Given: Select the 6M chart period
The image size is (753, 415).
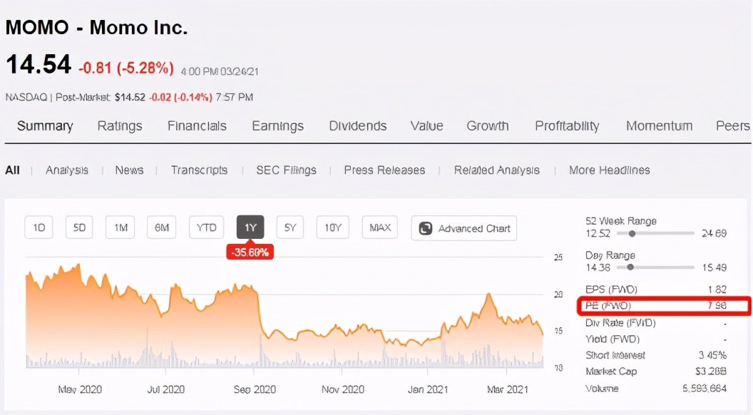Looking at the screenshot, I should pos(162,228).
